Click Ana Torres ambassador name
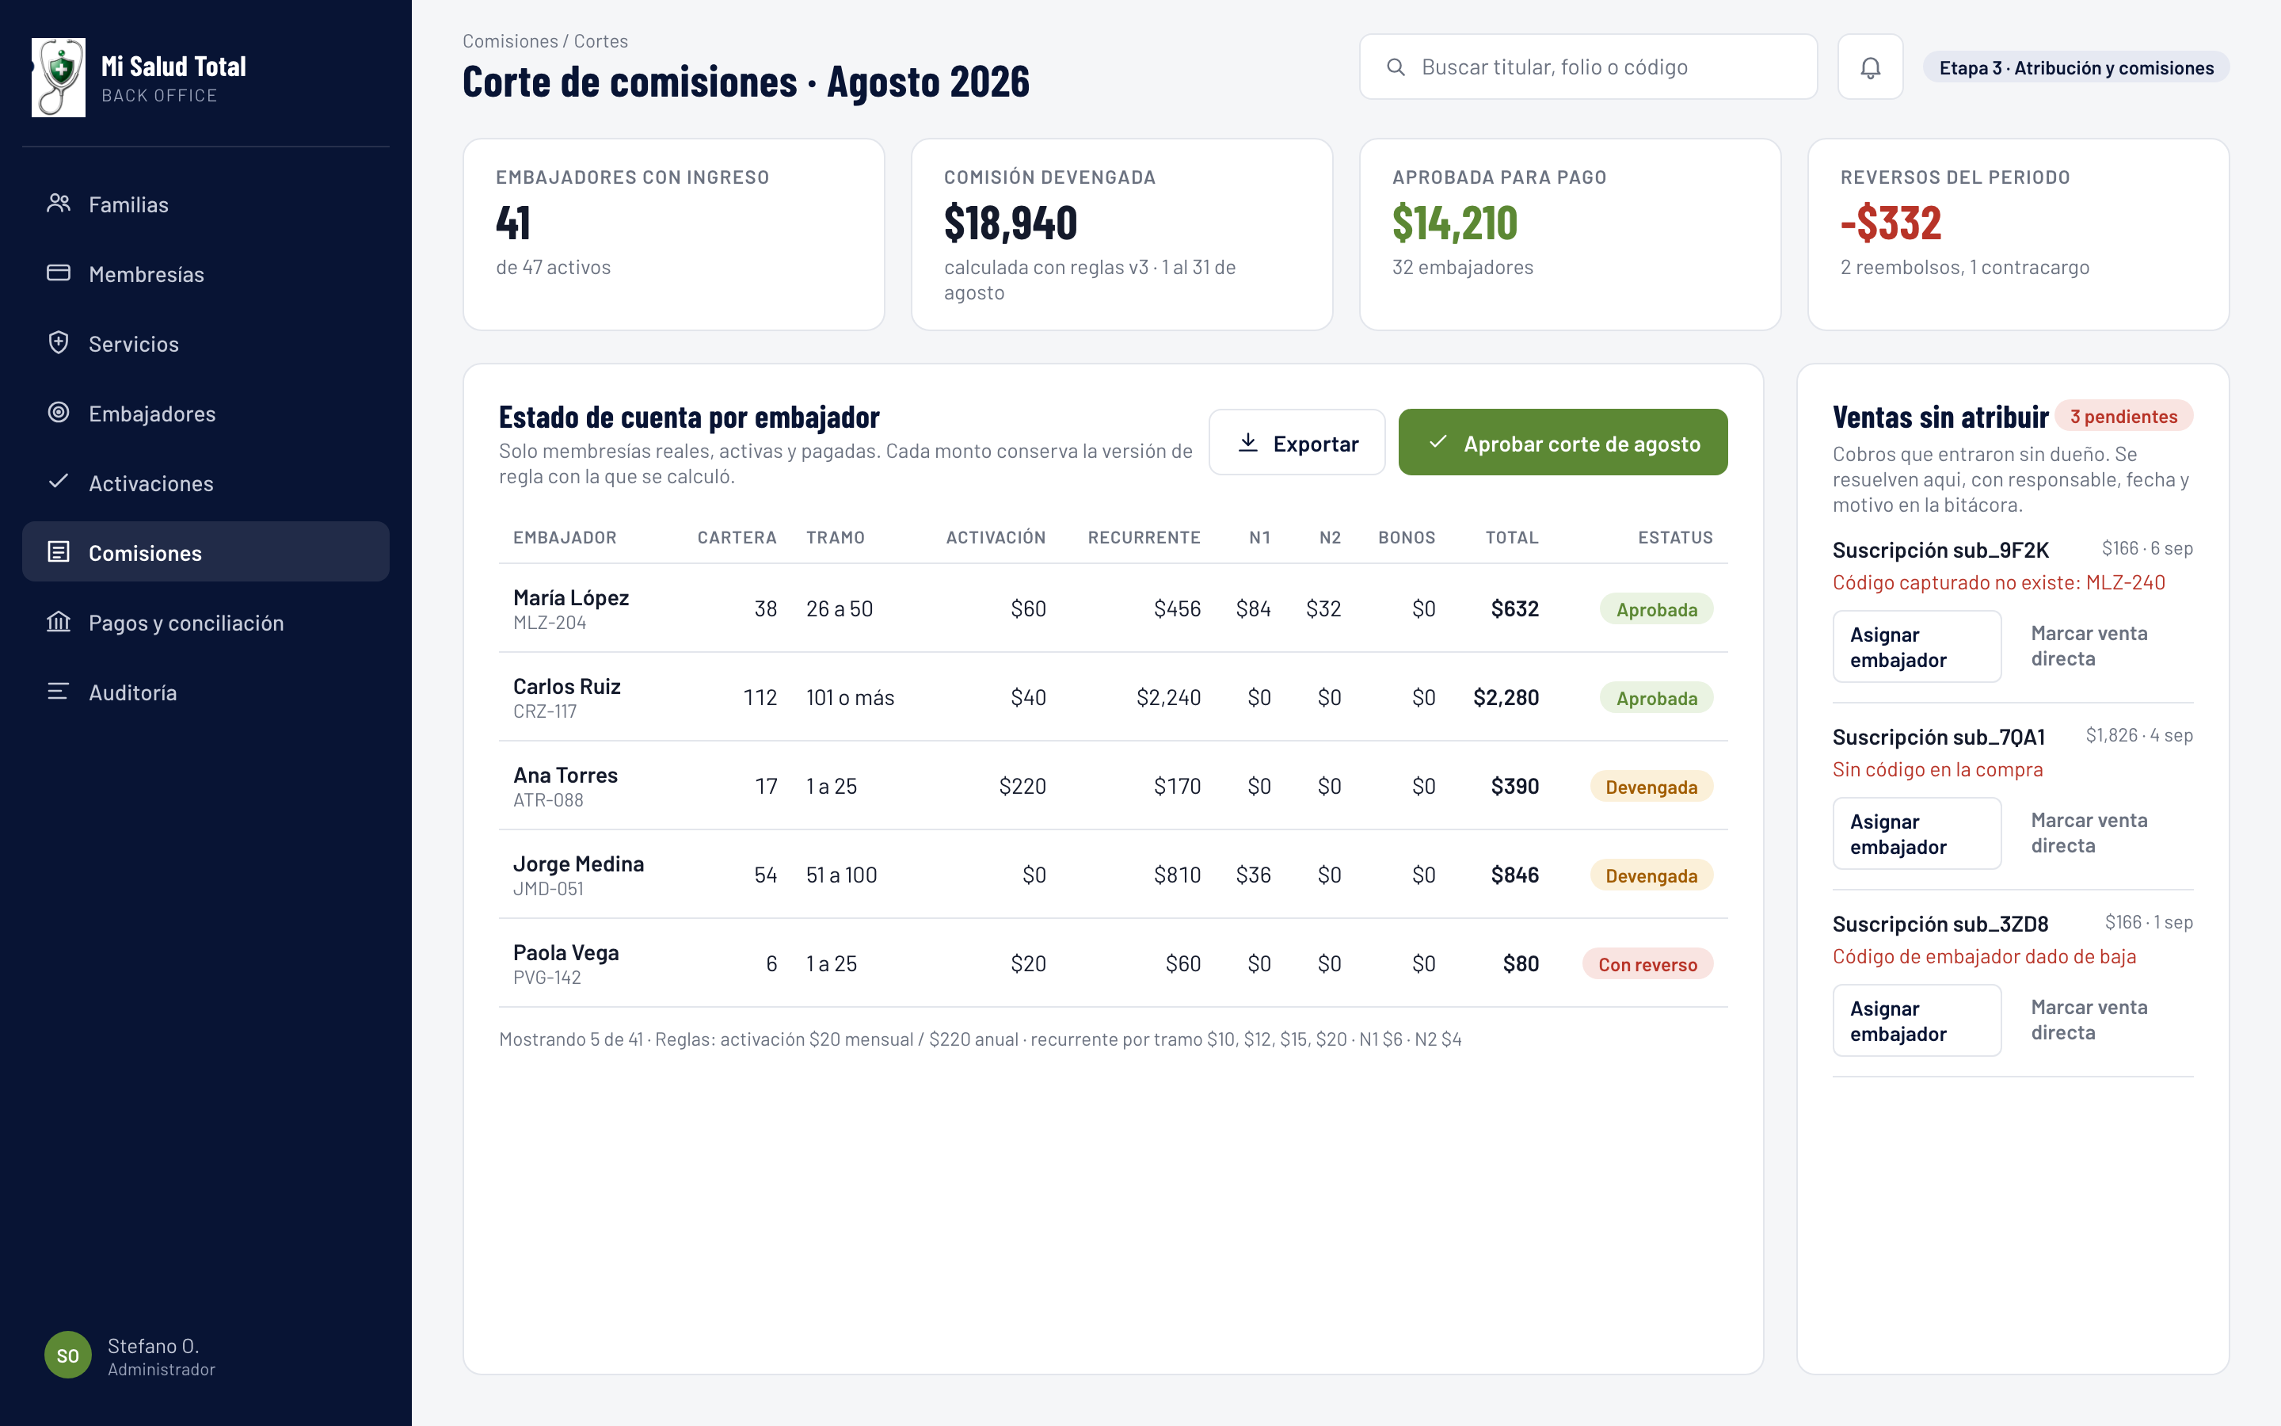 tap(565, 774)
